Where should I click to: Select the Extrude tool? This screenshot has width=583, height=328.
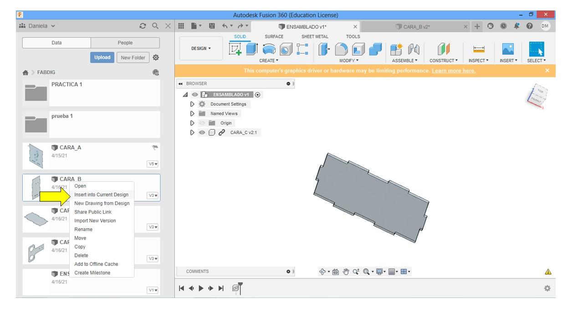point(252,49)
